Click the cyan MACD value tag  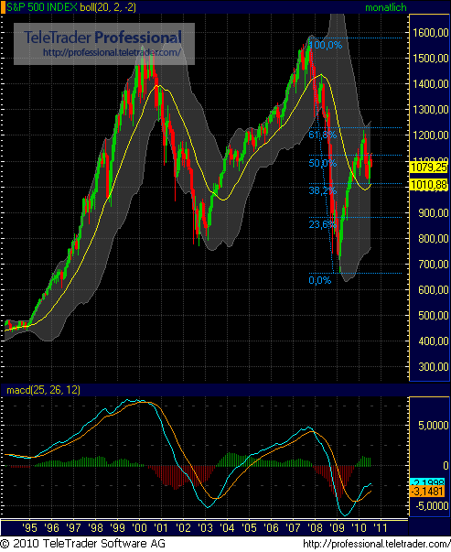(427, 482)
